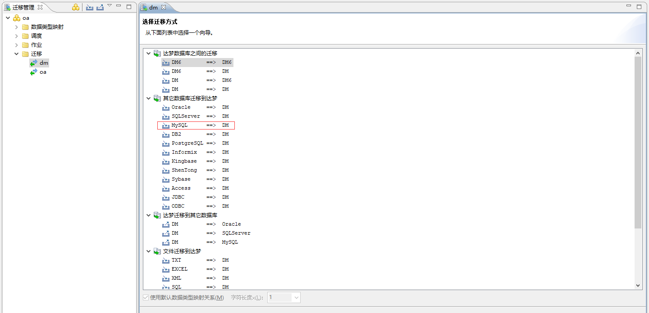
Task: Click the DB2 ==> DM wizard icon
Action: point(166,134)
